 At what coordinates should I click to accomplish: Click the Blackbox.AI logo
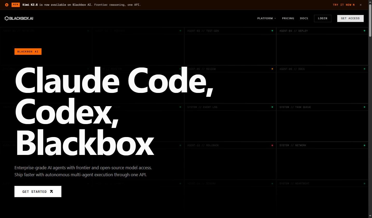click(x=19, y=18)
